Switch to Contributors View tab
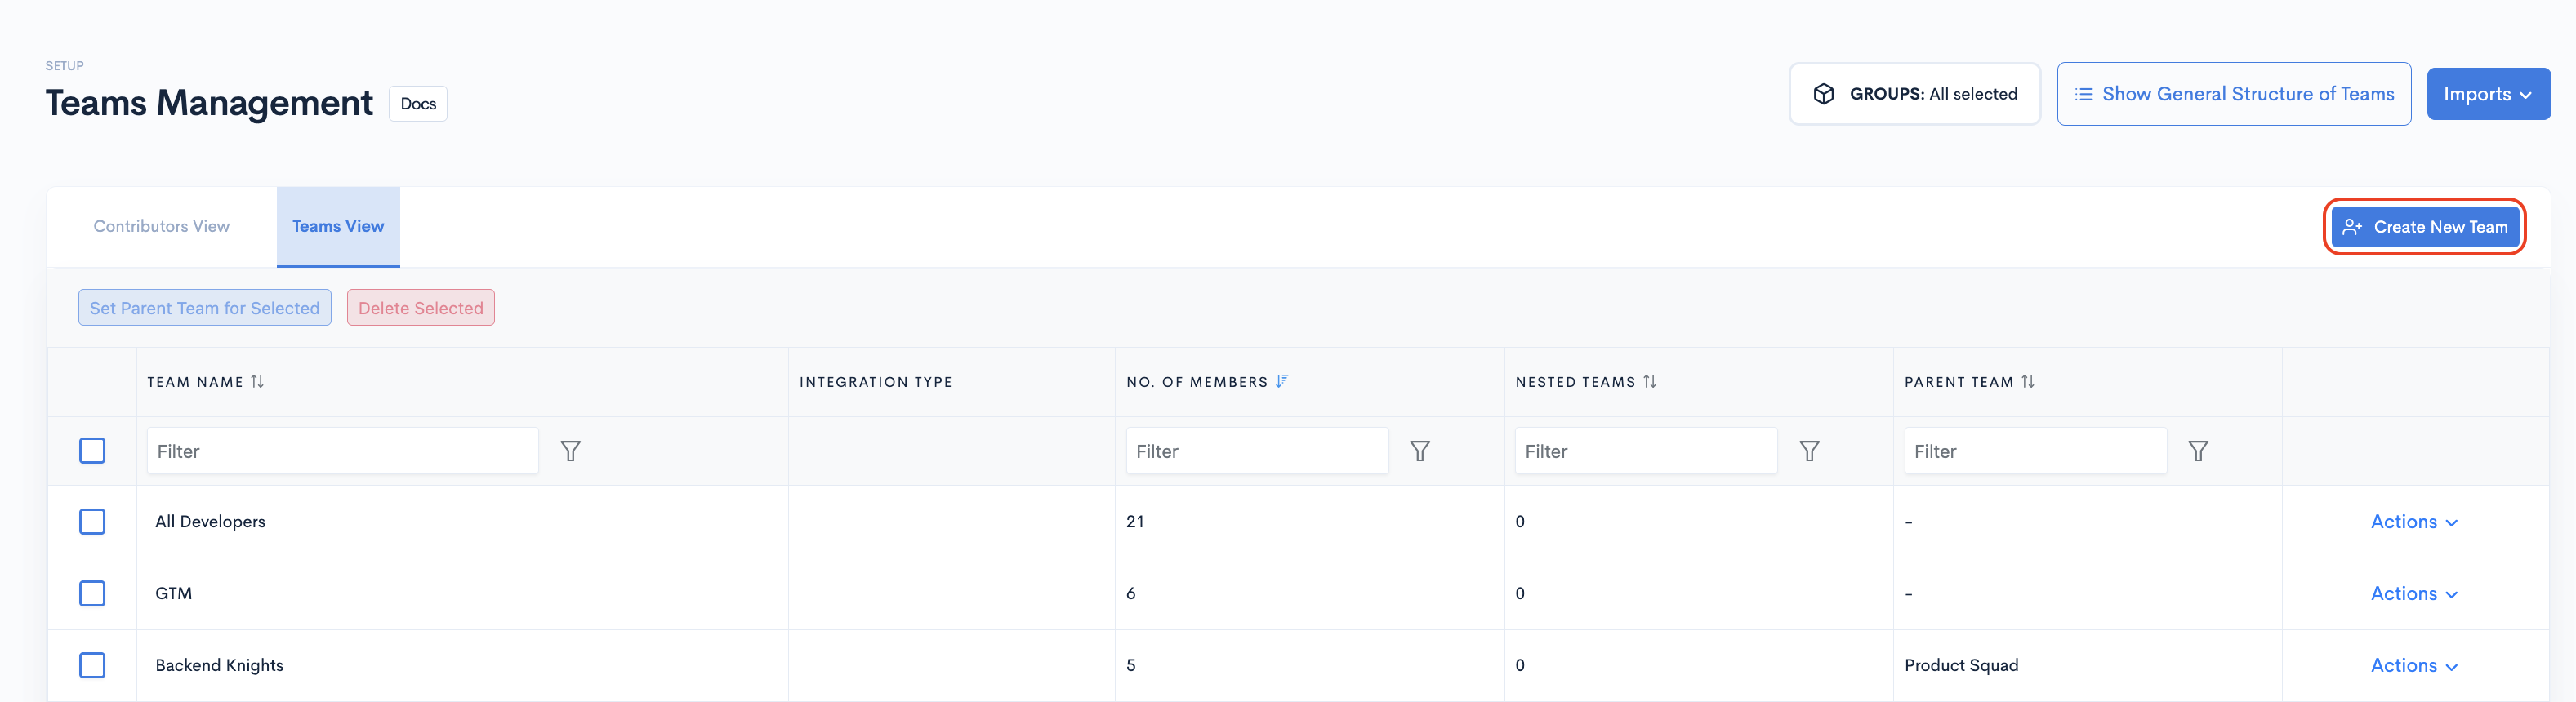Image resolution: width=2576 pixels, height=702 pixels. click(161, 226)
